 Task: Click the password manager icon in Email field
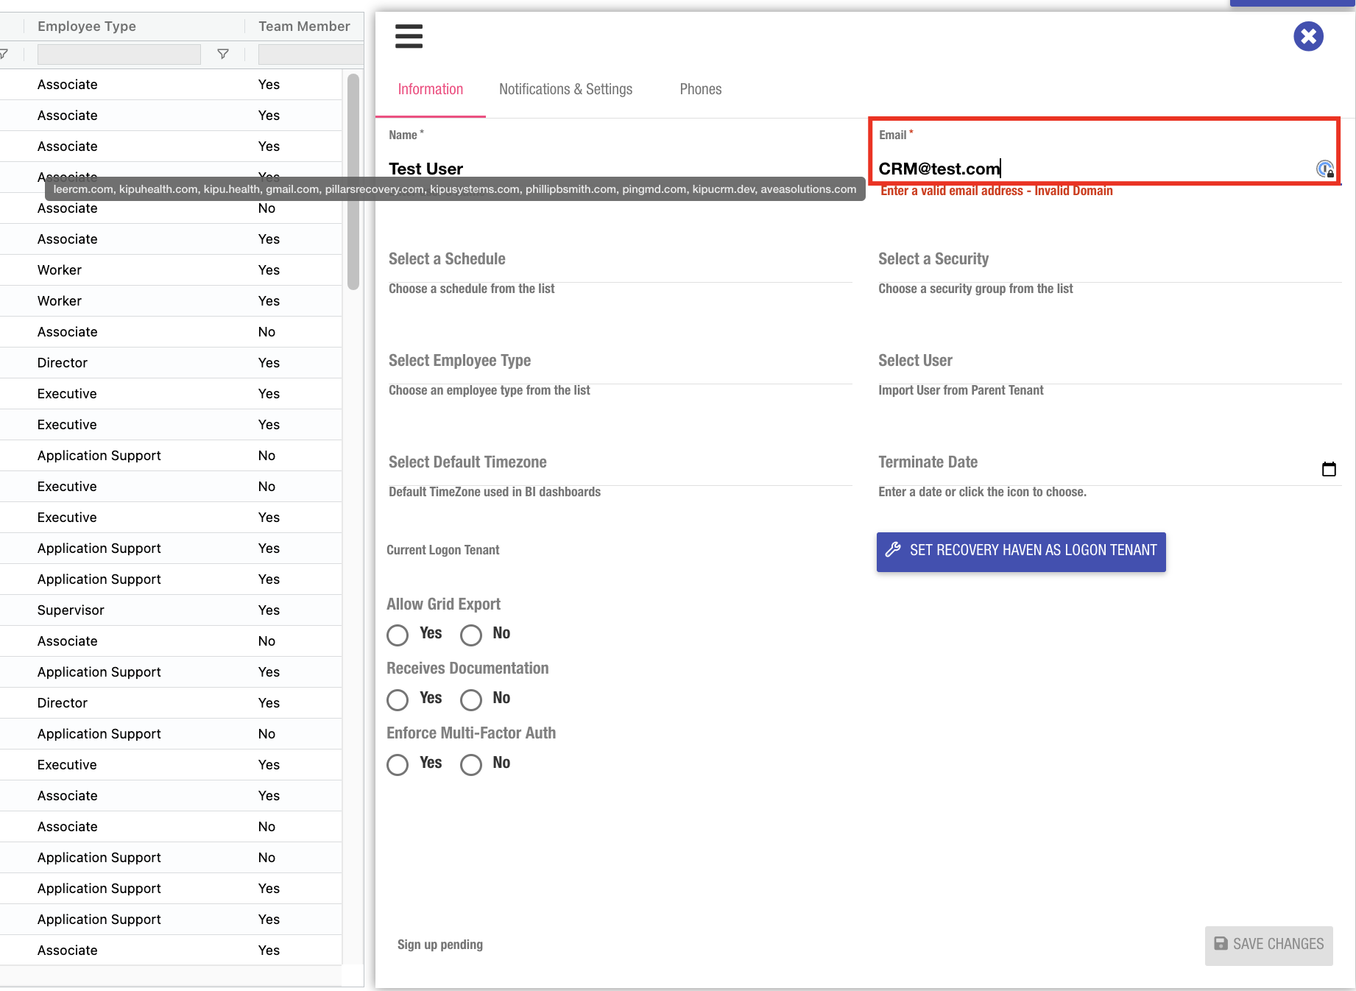1324,169
